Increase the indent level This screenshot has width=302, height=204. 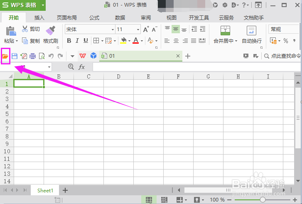point(203,29)
